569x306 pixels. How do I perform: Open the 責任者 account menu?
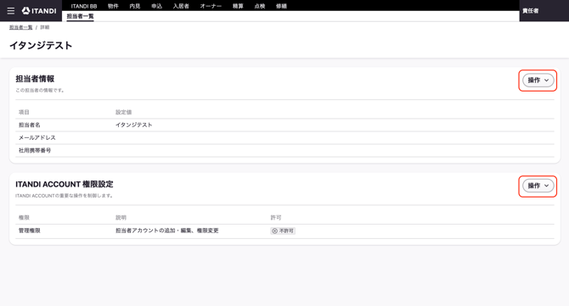531,11
